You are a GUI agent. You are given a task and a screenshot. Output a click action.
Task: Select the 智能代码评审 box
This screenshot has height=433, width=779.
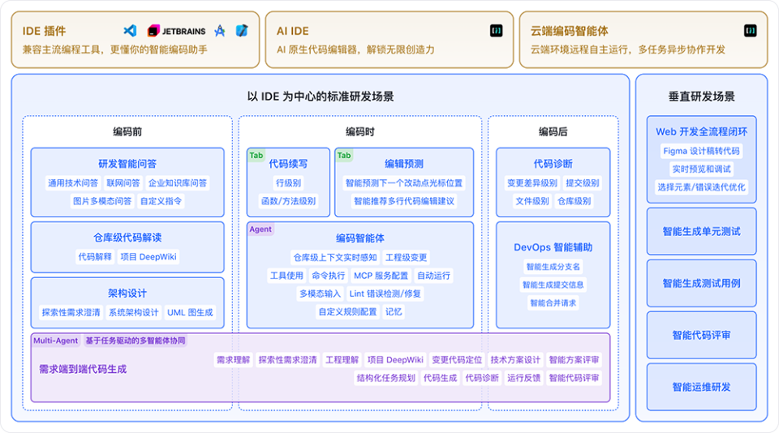(x=701, y=335)
